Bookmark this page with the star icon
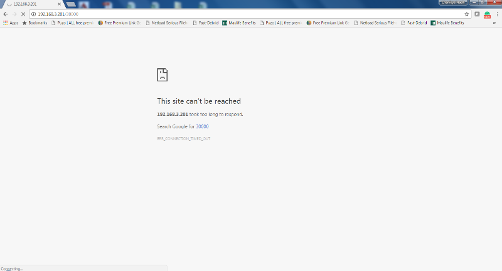502x271 pixels. (x=466, y=14)
